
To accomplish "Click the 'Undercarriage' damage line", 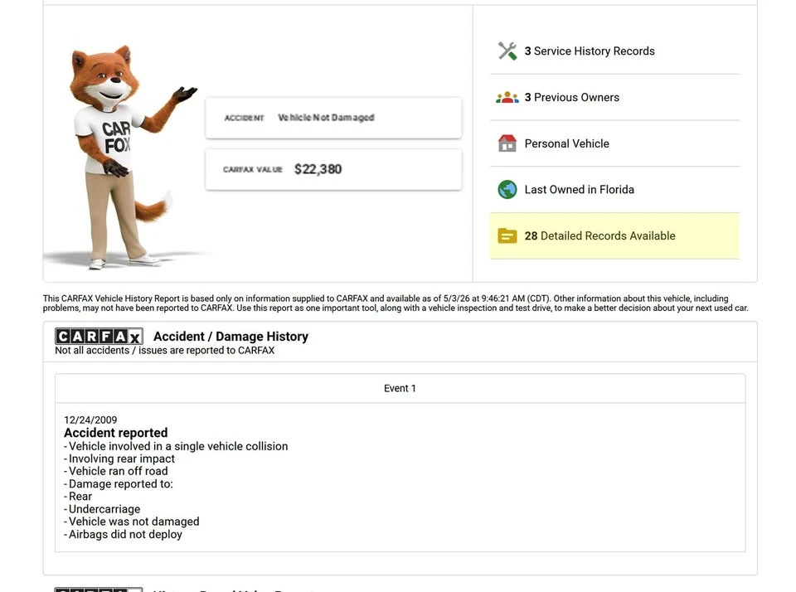I will [x=102, y=509].
